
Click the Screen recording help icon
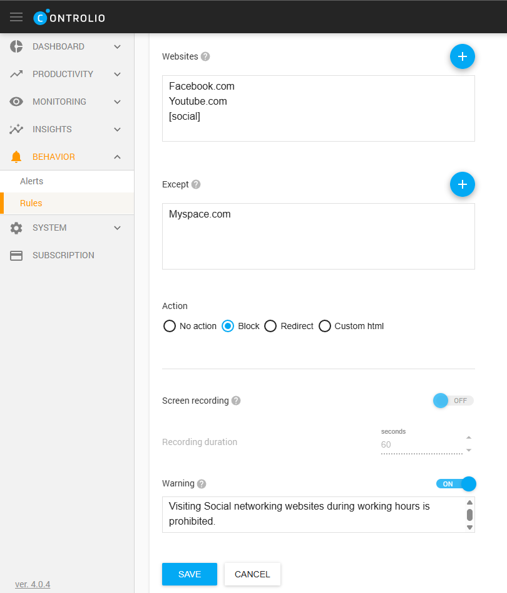(236, 401)
